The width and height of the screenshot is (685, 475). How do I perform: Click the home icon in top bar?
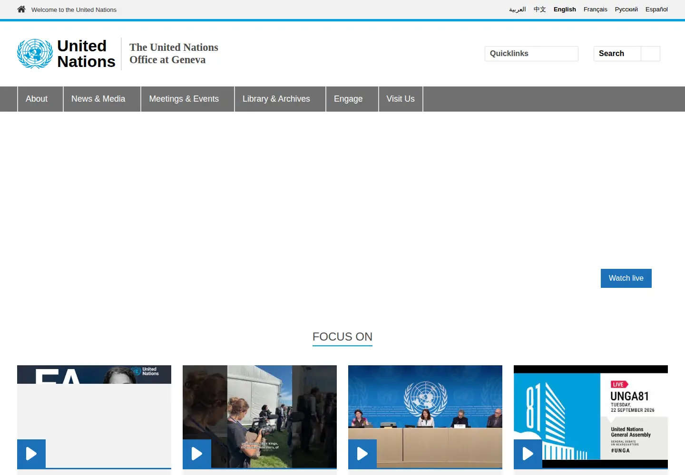click(x=21, y=9)
